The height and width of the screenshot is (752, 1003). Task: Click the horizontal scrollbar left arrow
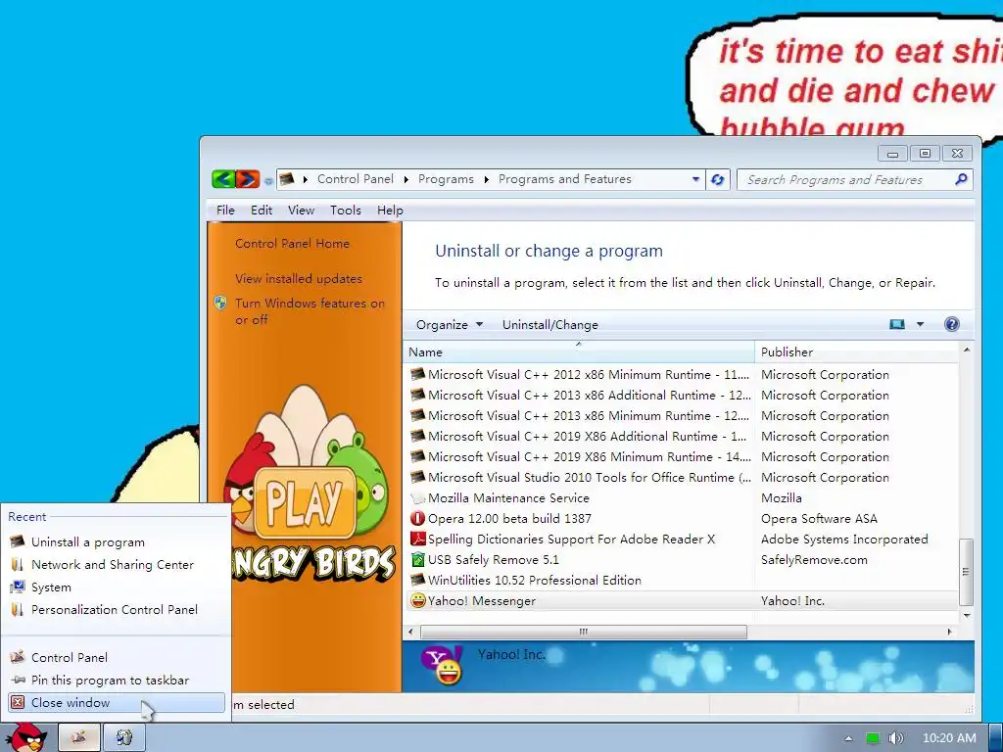pyautogui.click(x=410, y=632)
